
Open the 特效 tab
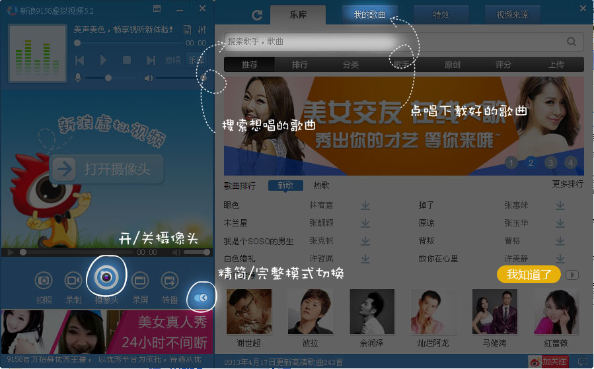(x=441, y=15)
